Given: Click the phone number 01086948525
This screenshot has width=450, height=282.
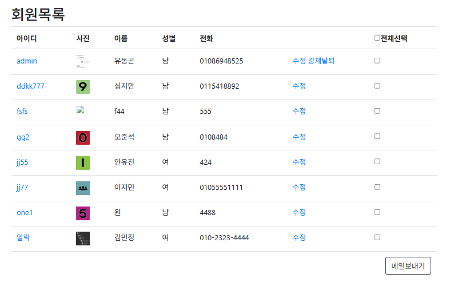Looking at the screenshot, I should coord(221,61).
